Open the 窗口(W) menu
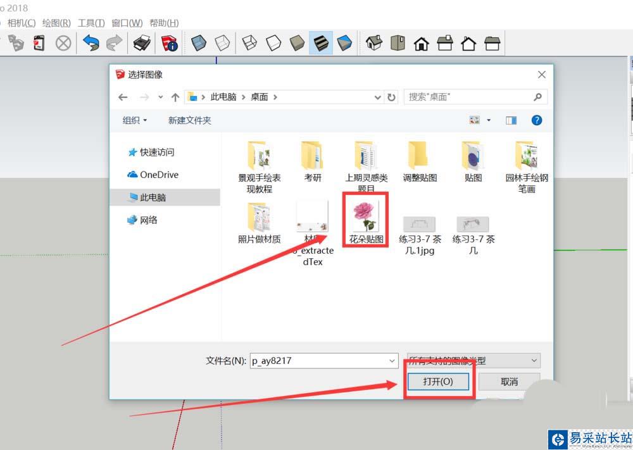 click(x=127, y=23)
